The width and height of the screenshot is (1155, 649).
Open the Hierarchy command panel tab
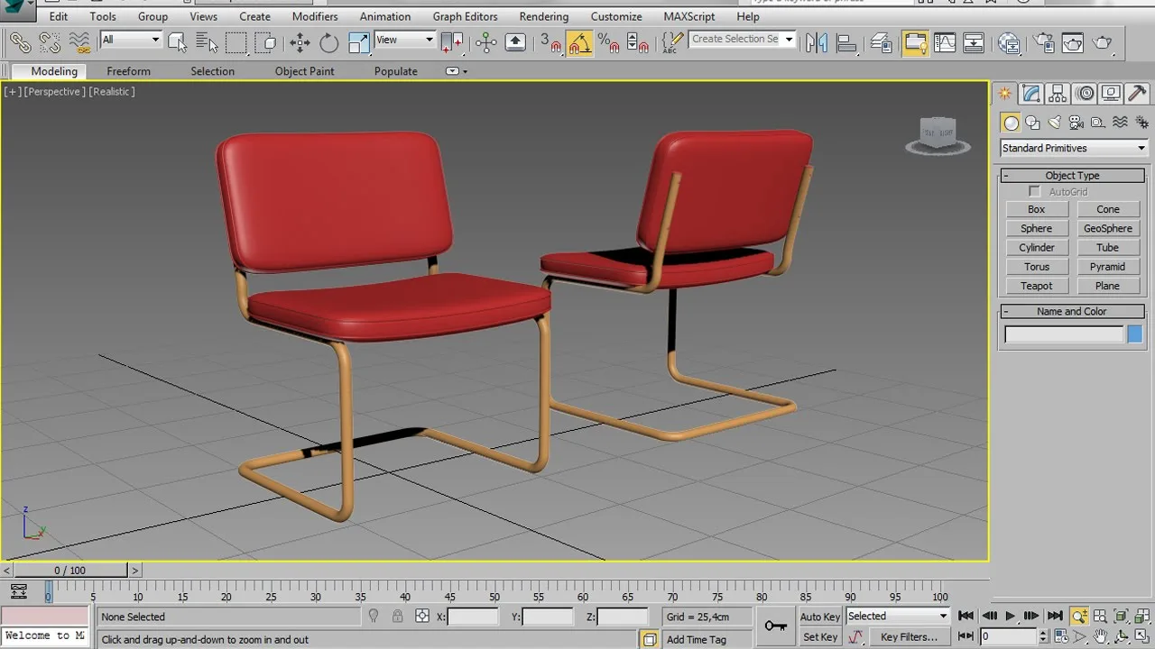point(1058,94)
